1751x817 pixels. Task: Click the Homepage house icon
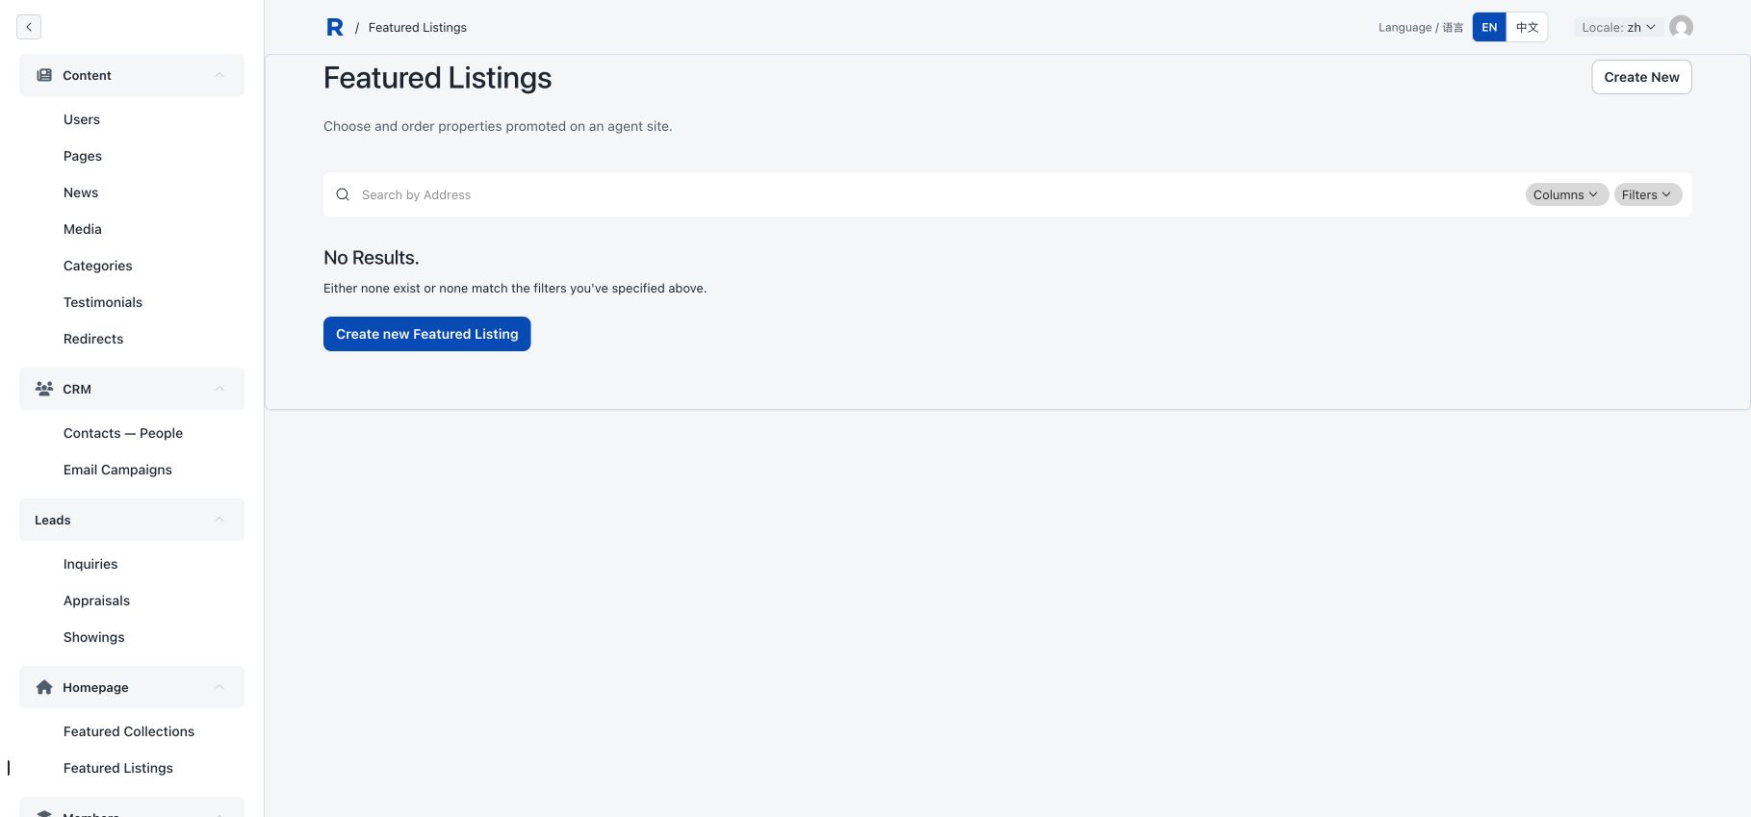(x=44, y=687)
